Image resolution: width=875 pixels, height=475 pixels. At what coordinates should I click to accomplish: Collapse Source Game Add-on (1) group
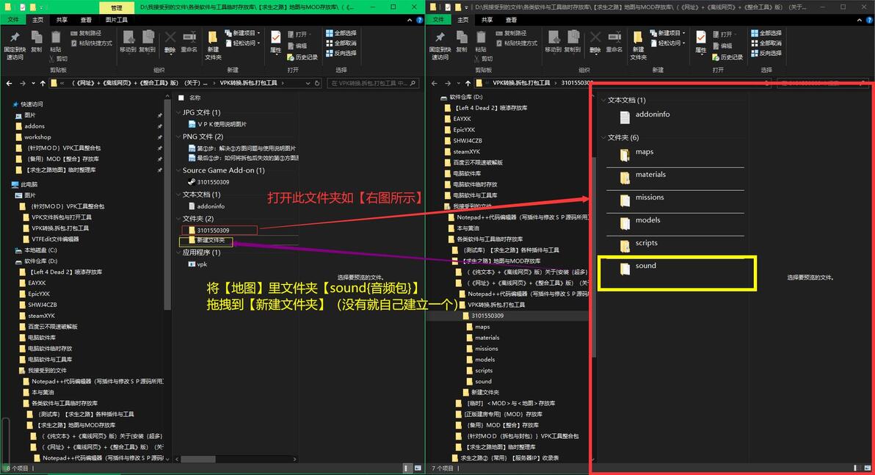coord(178,170)
